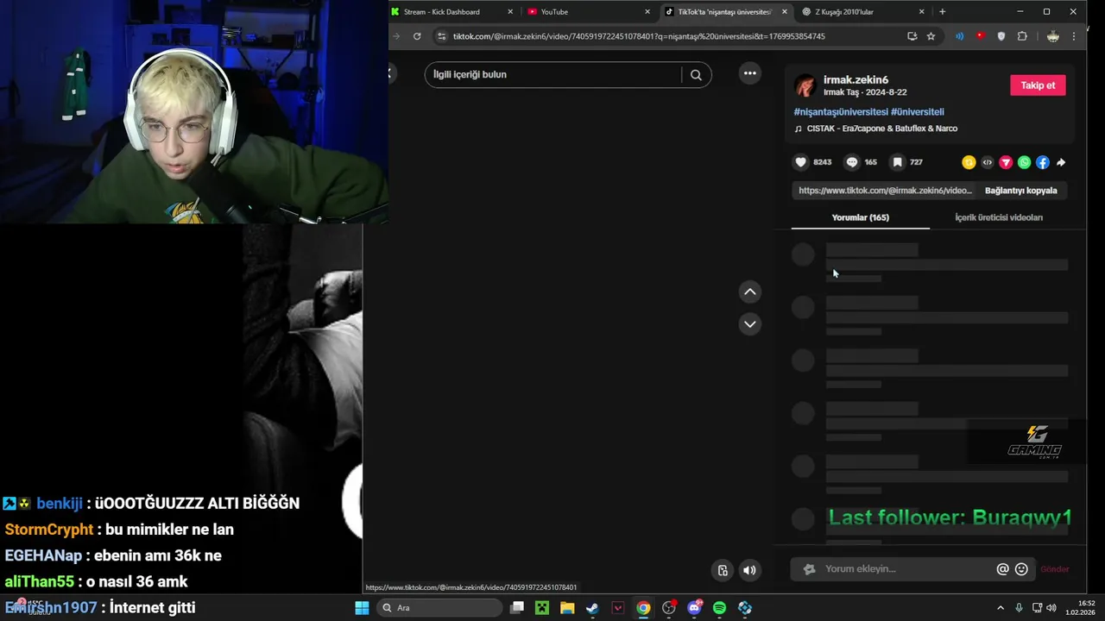Open Spotify from the taskbar

(x=719, y=608)
